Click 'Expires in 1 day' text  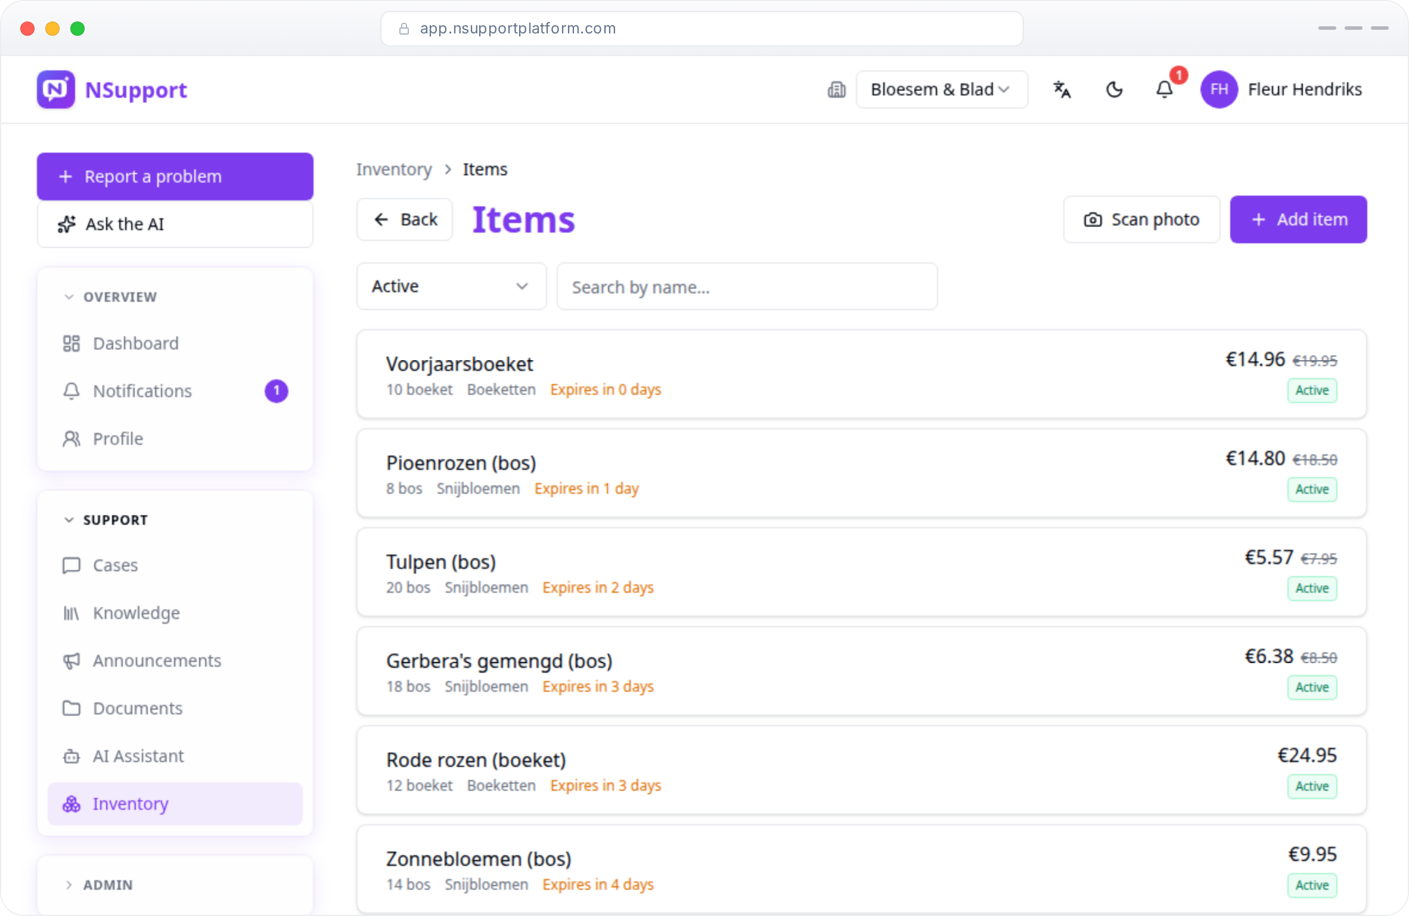pos(586,488)
